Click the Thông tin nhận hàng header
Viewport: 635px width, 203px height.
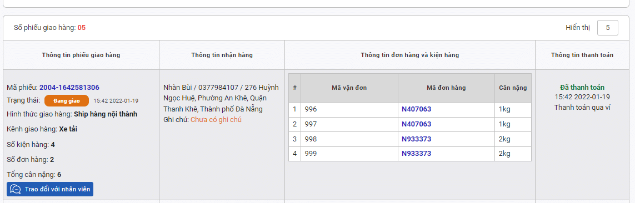pyautogui.click(x=222, y=55)
